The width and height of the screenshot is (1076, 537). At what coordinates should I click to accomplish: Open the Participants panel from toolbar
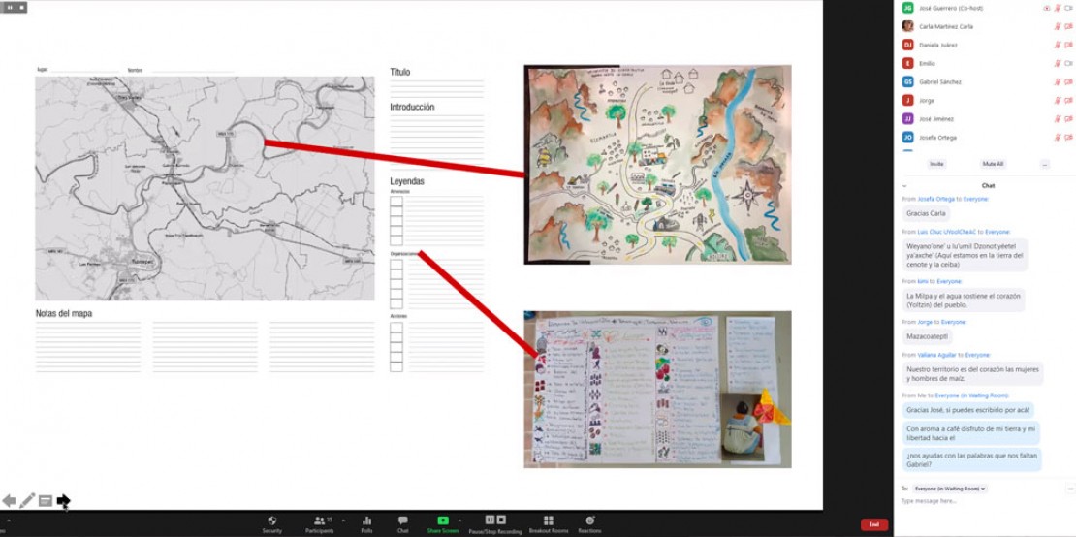point(319,524)
